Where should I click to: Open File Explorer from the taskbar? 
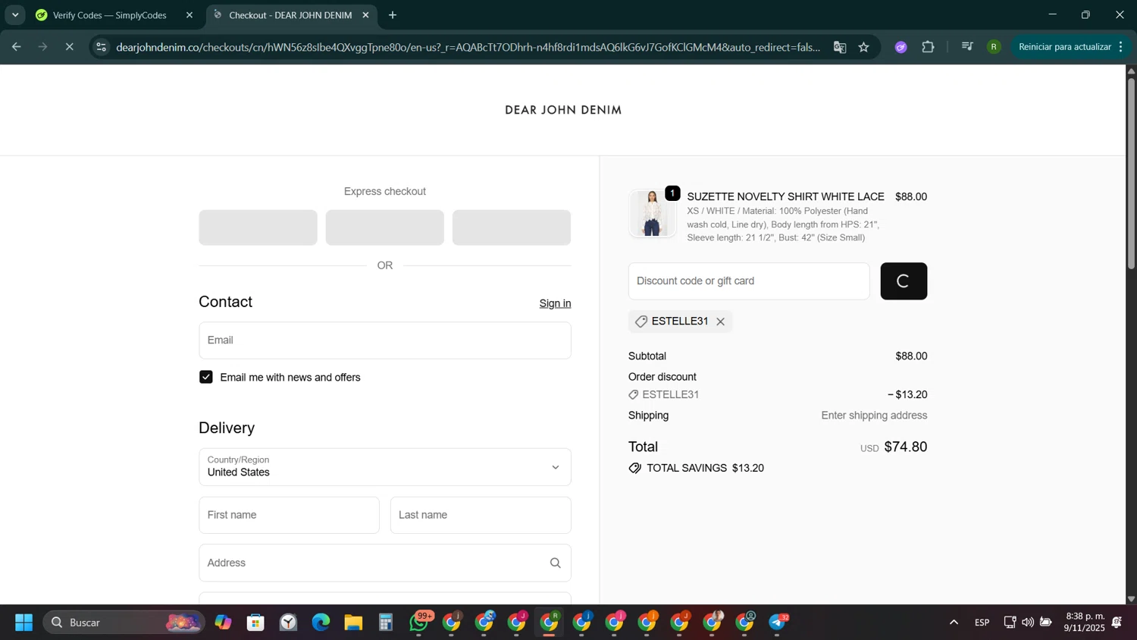[353, 623]
